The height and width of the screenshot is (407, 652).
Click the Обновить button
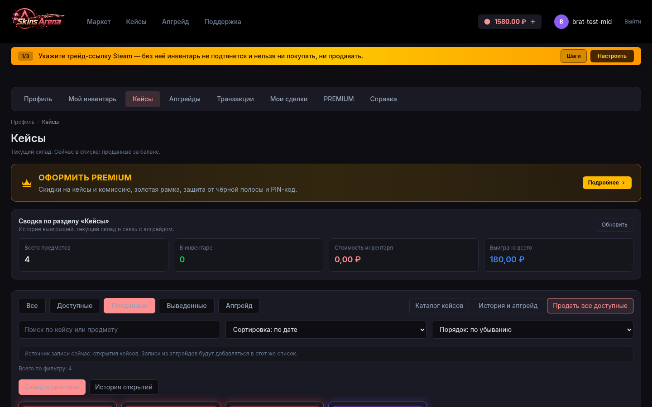(x=614, y=225)
